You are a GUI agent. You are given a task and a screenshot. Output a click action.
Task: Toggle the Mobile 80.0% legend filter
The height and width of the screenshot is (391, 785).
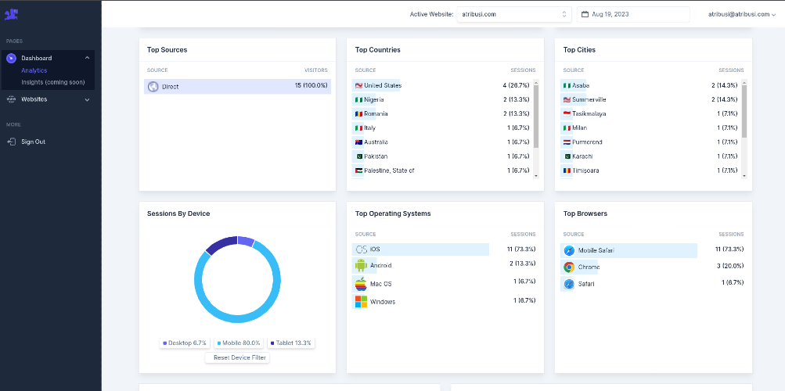pos(239,343)
